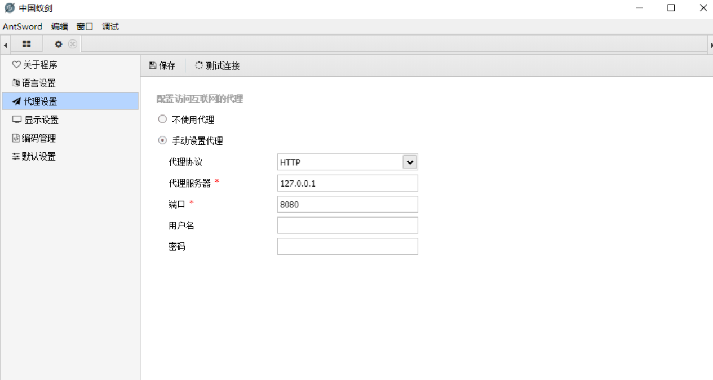The width and height of the screenshot is (713, 380).
Task: Maximize the 中国蚁剑 window
Action: [671, 8]
